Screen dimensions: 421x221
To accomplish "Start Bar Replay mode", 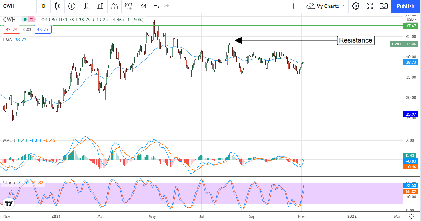I will click(143, 6).
